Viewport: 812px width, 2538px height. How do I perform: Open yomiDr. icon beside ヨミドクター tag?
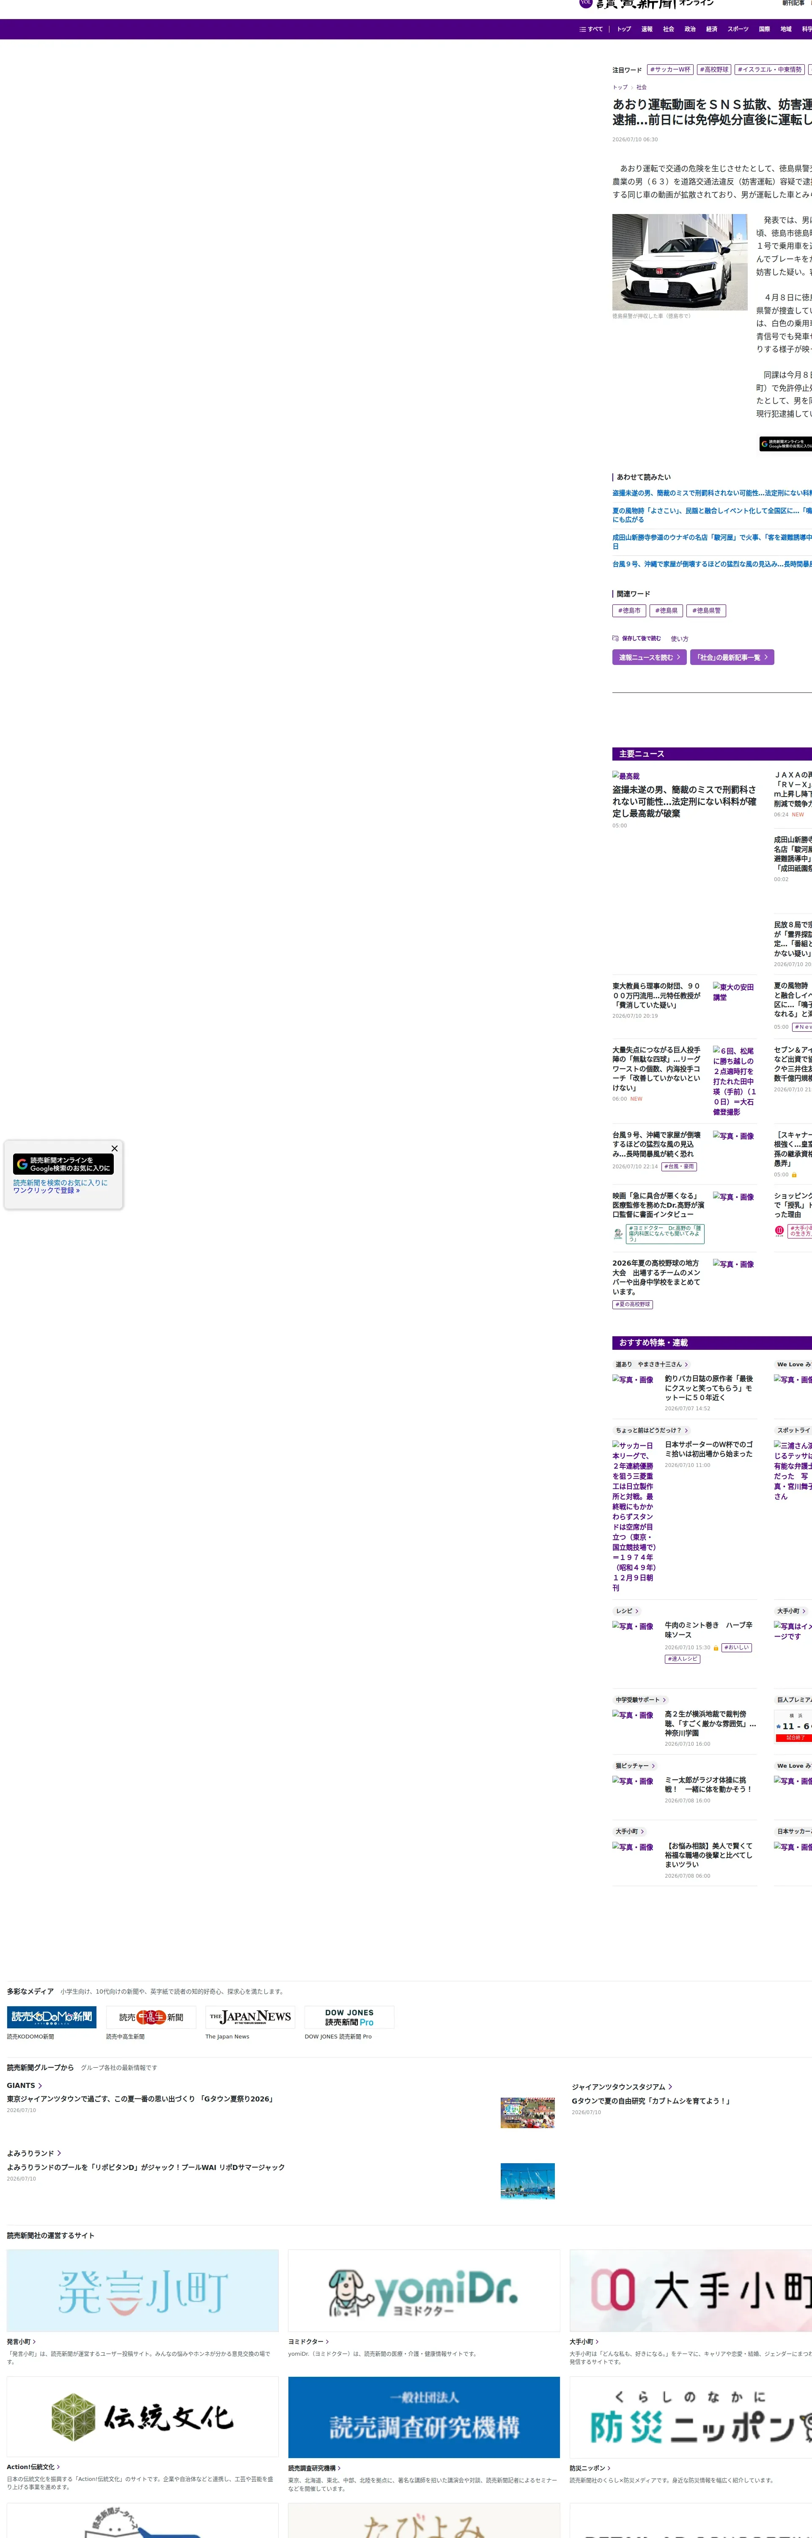click(x=619, y=1233)
